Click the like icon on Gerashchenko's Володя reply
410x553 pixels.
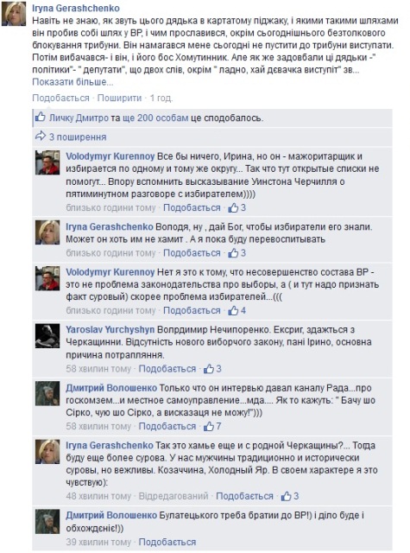click(233, 253)
